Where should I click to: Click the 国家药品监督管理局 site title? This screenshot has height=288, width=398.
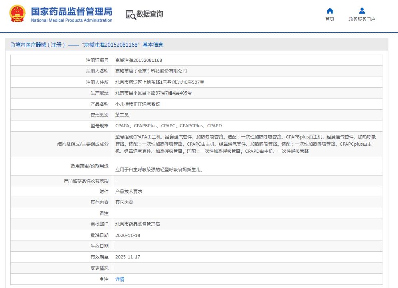(x=71, y=11)
